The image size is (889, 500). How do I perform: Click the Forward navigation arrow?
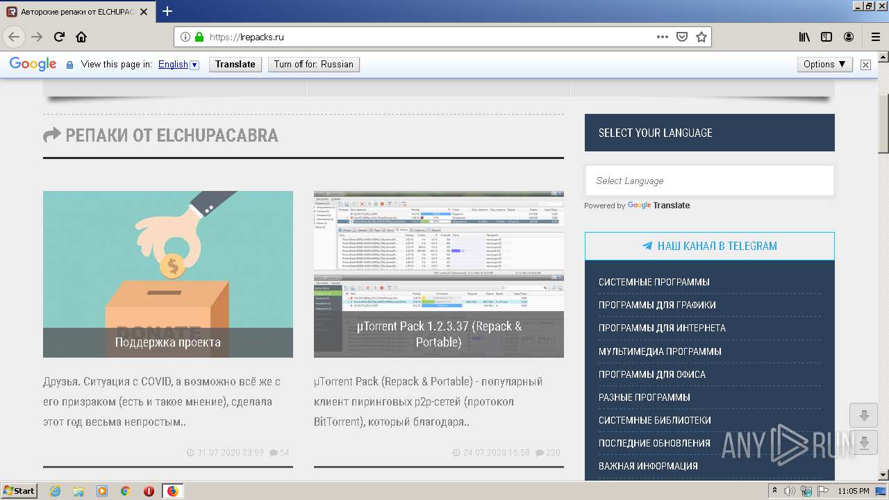[37, 37]
